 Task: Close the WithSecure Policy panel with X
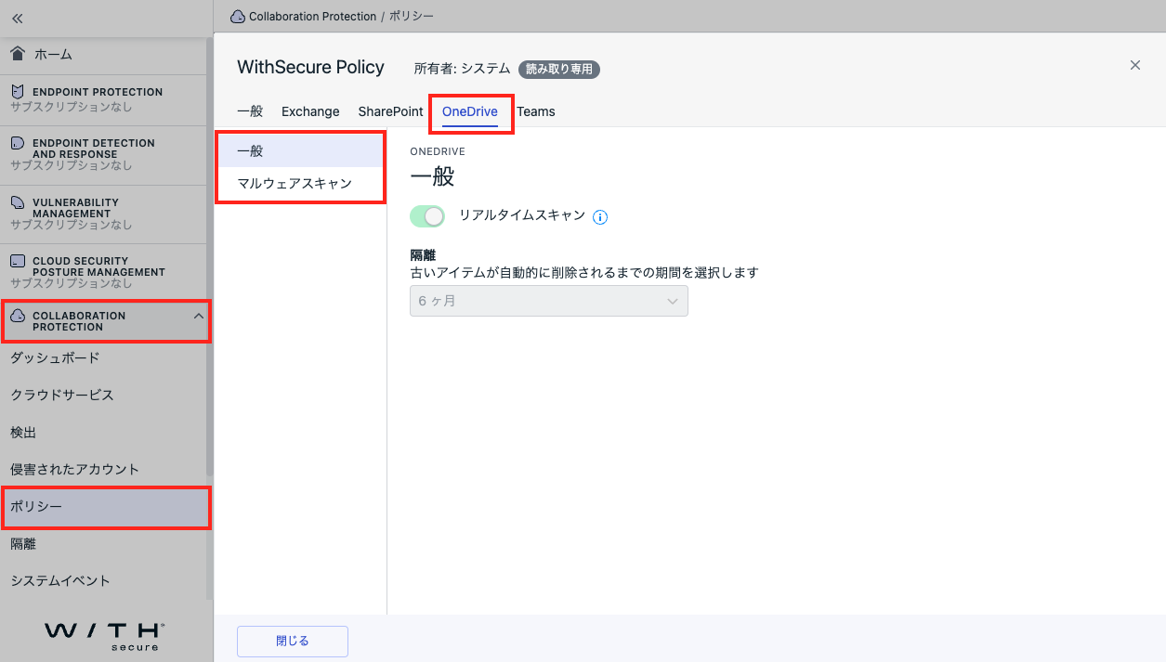(1134, 65)
